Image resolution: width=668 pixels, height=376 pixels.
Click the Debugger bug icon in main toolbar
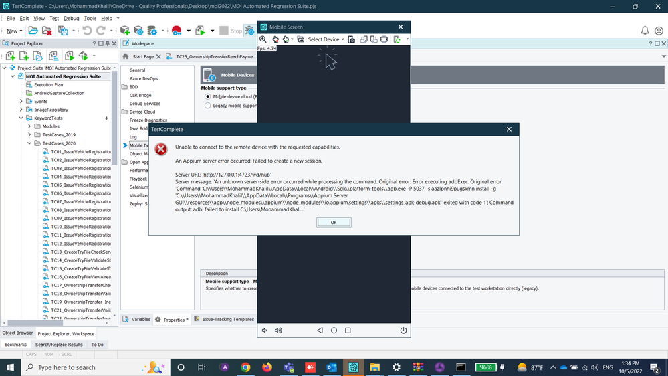pos(249,31)
